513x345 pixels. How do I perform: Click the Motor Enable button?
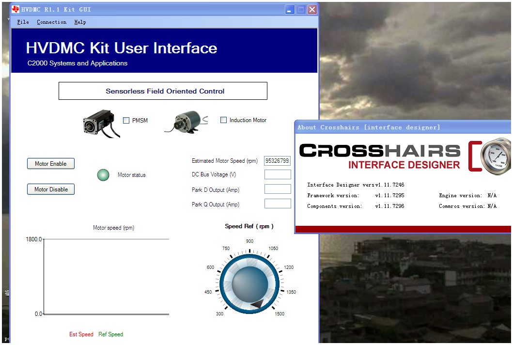pyautogui.click(x=51, y=164)
